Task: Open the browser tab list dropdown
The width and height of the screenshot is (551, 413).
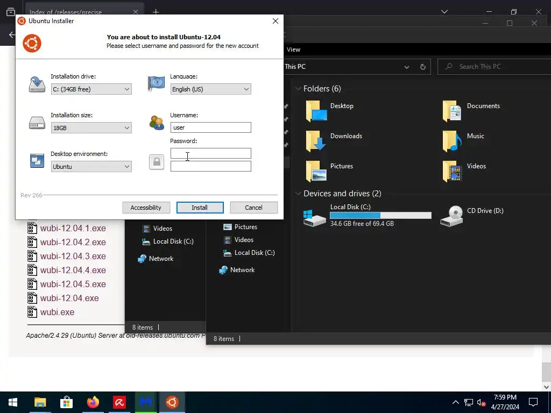Action: pos(444,12)
